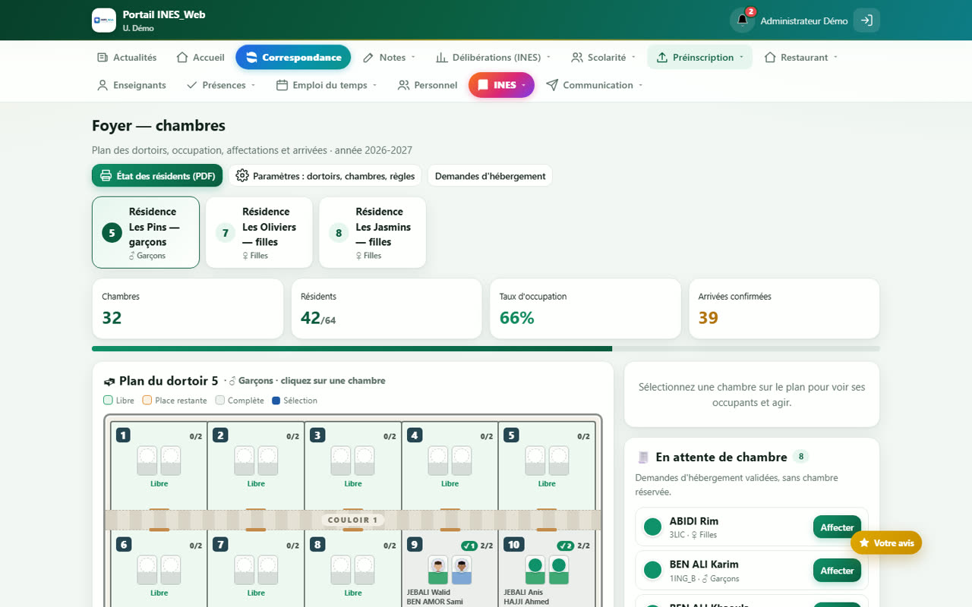Screen dimensions: 972x607
Task: Select room 9 with JEBALI Walid
Action: [450, 569]
